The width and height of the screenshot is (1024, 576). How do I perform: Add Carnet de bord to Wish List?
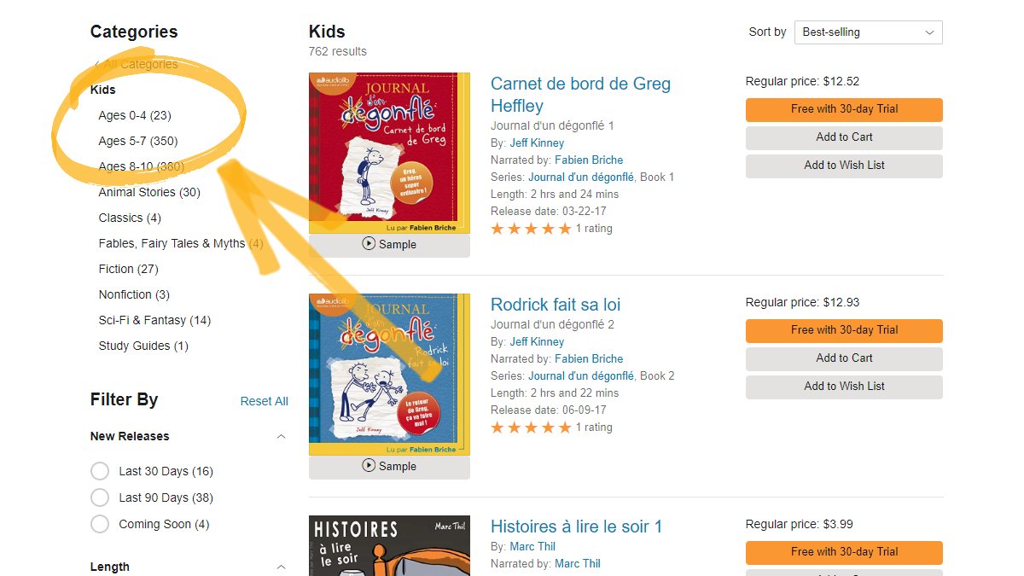point(843,166)
